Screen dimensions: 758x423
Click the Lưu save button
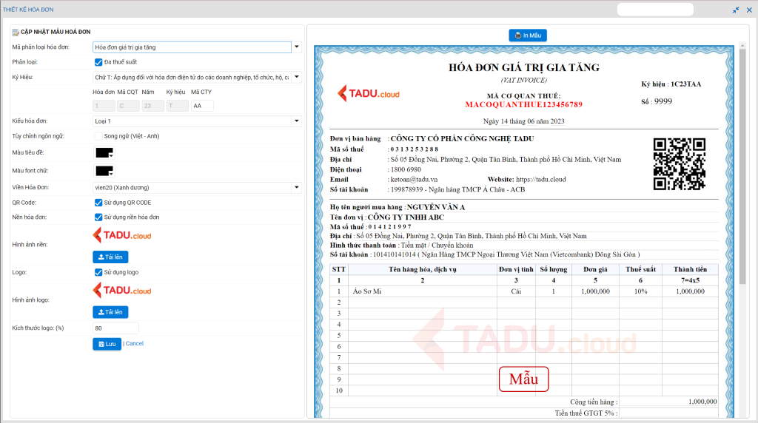pos(107,344)
